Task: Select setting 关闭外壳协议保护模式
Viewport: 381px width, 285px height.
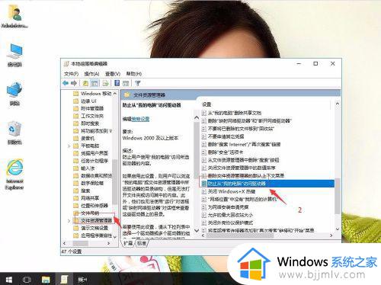Action: pos(230,223)
